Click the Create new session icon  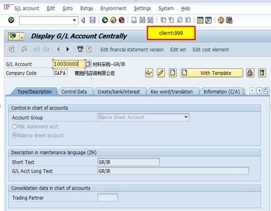[200, 20]
